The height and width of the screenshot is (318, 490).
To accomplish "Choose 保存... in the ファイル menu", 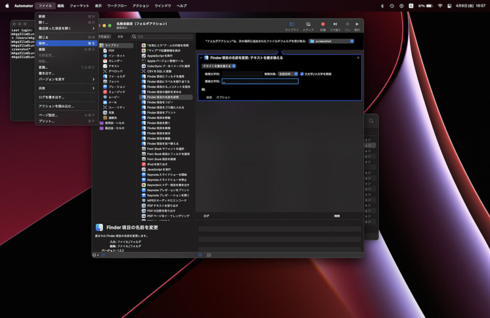I will (67, 44).
